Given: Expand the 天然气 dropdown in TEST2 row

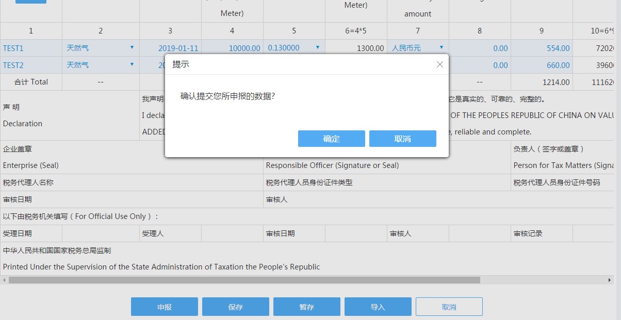Looking at the screenshot, I should click(132, 65).
